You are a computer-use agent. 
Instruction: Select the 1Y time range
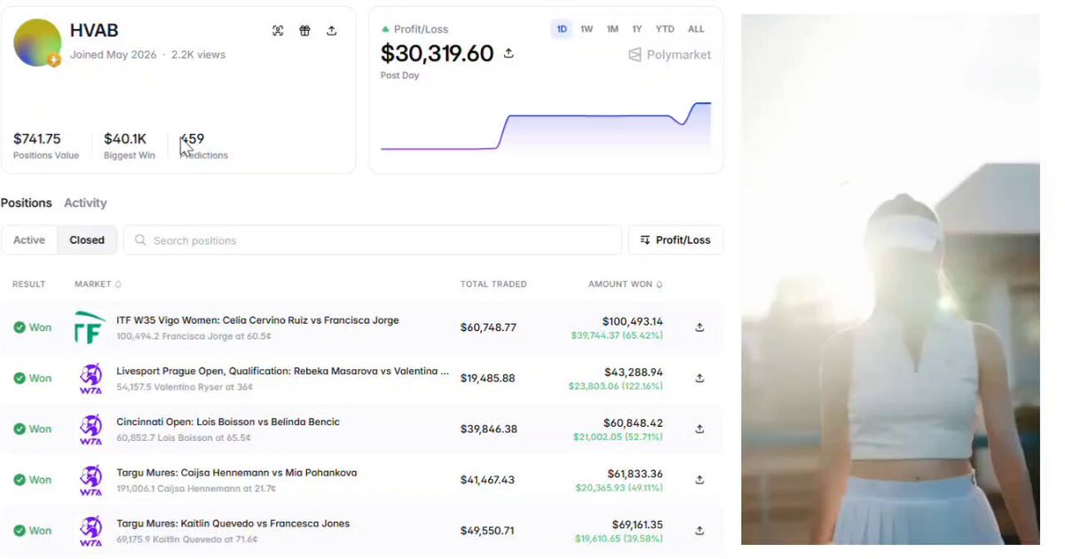coord(637,29)
